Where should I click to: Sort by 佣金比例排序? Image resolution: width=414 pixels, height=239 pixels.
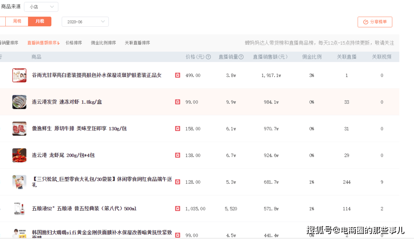click(x=103, y=43)
